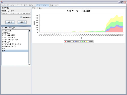Click the blue legend swatch below chart

point(75,42)
